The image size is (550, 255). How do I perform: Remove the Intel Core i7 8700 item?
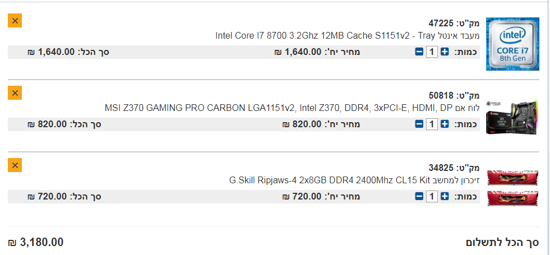(x=15, y=21)
